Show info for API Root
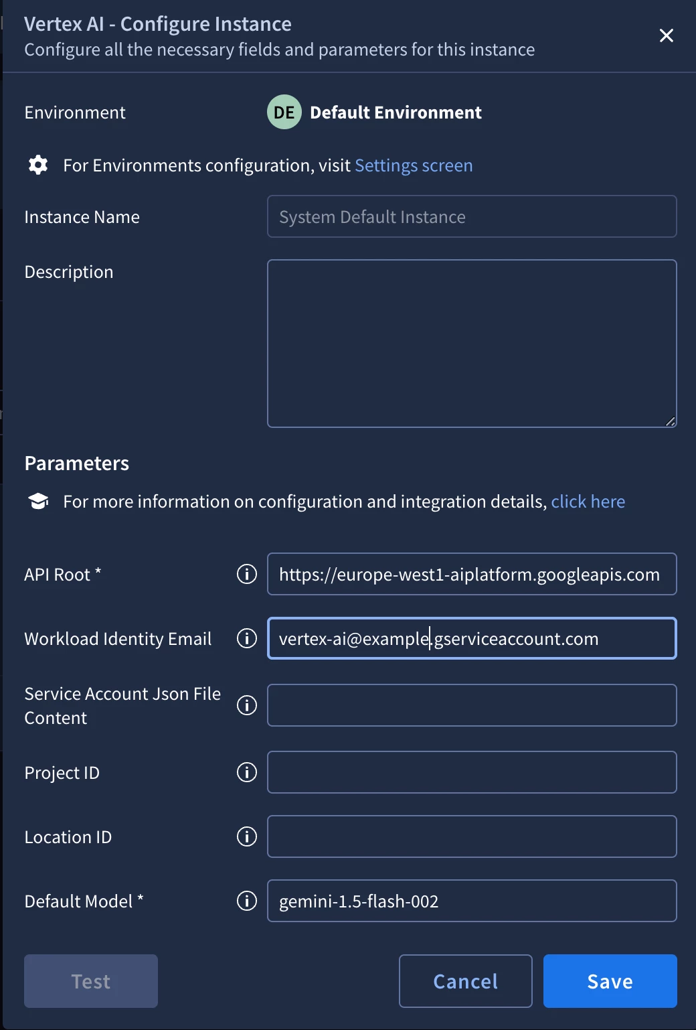Viewport: 696px width, 1030px height. point(247,574)
